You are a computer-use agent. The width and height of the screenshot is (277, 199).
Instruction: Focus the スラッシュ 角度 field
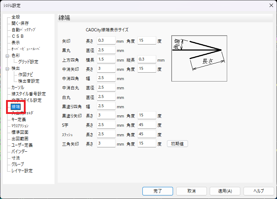[x=147, y=134]
